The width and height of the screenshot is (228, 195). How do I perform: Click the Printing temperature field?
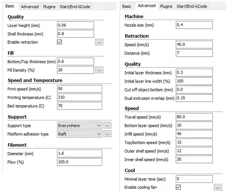point(79,97)
